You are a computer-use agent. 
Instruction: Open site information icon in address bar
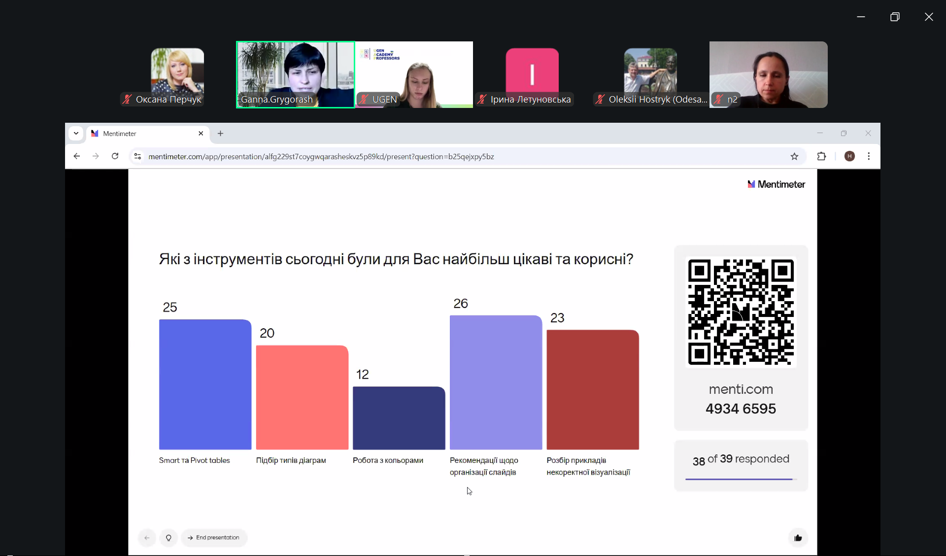pos(137,156)
